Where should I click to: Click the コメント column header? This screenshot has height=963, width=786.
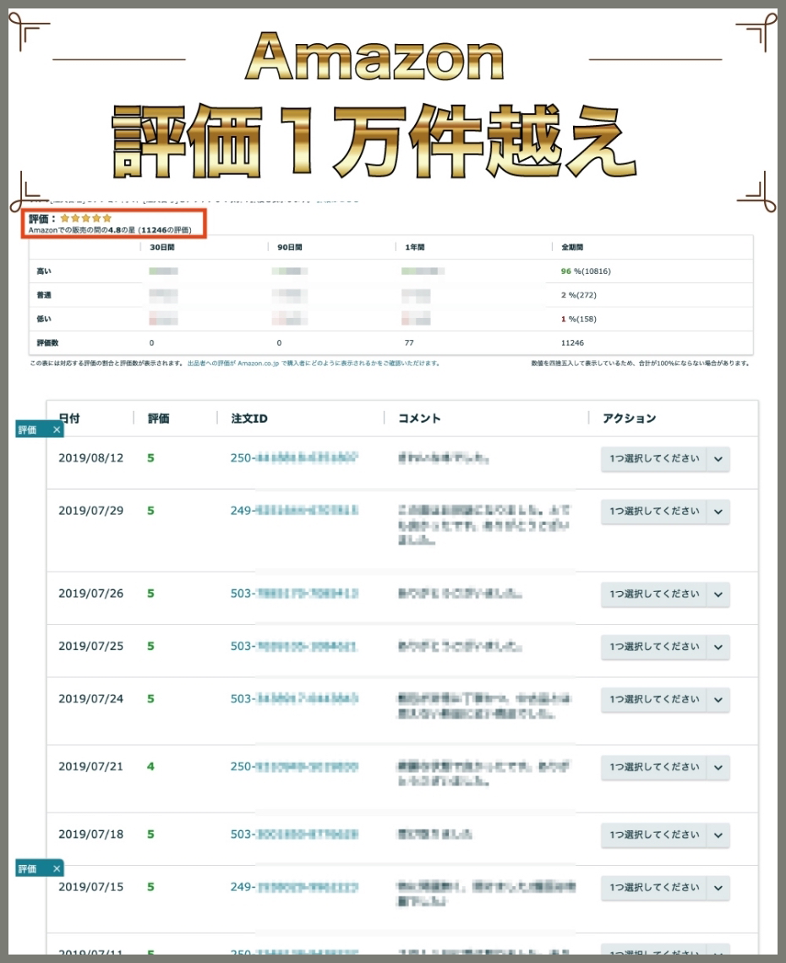pyautogui.click(x=419, y=419)
